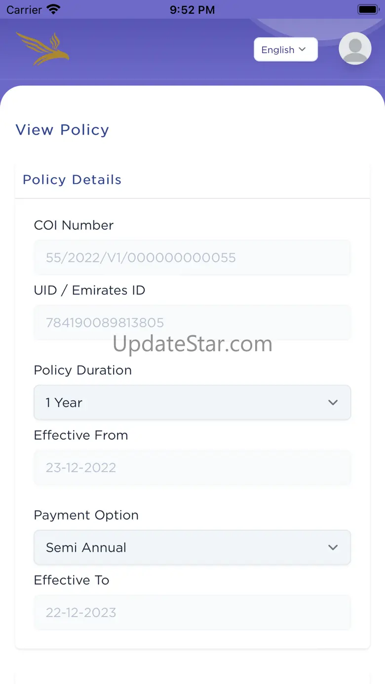The height and width of the screenshot is (684, 385).
Task: Click the Policy Duration chevron arrow
Action: point(333,402)
